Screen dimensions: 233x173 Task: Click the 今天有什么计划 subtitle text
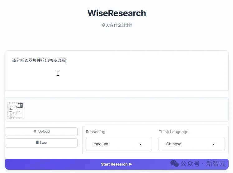point(117,26)
